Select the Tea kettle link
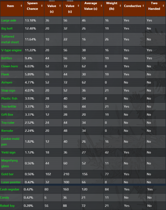166x210 pixels. (9, 106)
